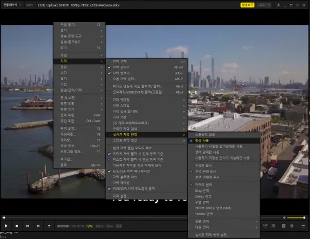Expand the Skin (스킨) submenu
Viewport: 310px width, 239px height.
79,85
